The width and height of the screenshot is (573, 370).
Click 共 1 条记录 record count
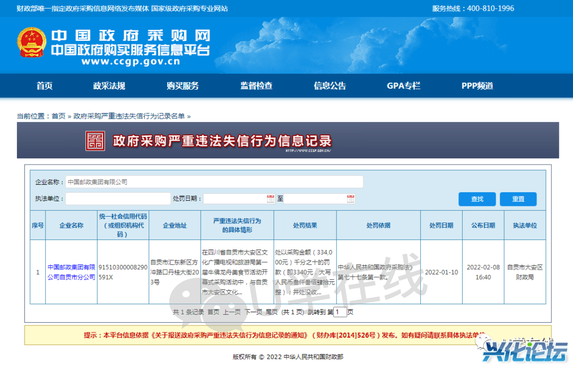tap(188, 312)
